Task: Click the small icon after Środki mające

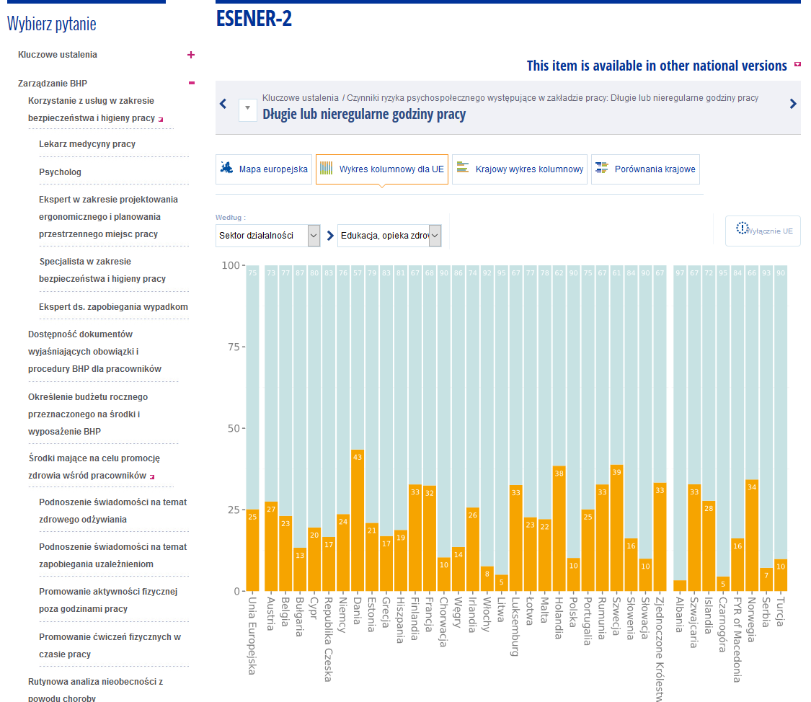Action: (x=152, y=476)
